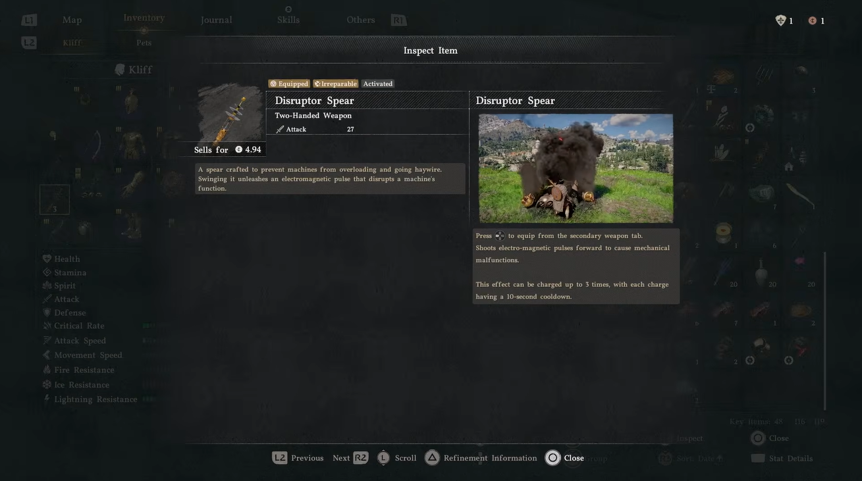The width and height of the screenshot is (862, 481).
Task: Click the silver coin sell price icon
Action: [238, 149]
